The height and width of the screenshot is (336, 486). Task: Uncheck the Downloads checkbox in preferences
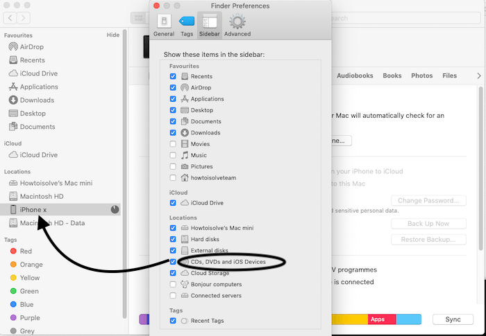pos(173,133)
